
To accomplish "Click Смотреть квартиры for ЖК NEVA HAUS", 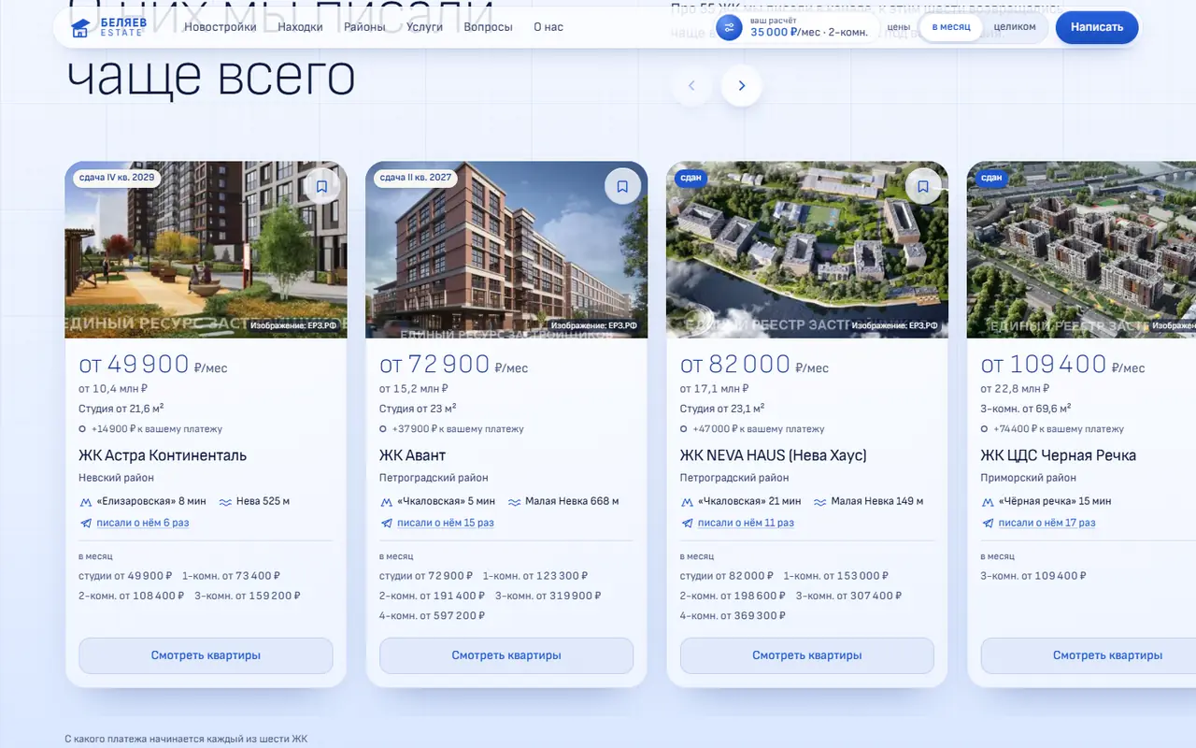I will (807, 655).
